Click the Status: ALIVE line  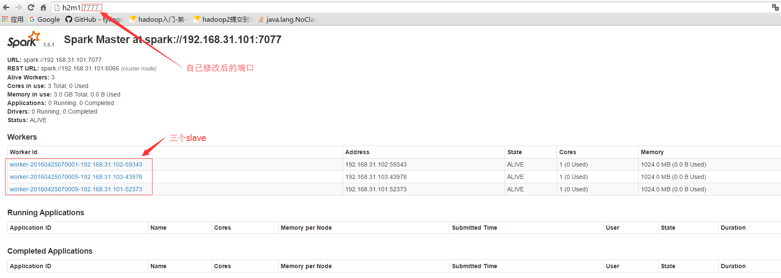(27, 120)
